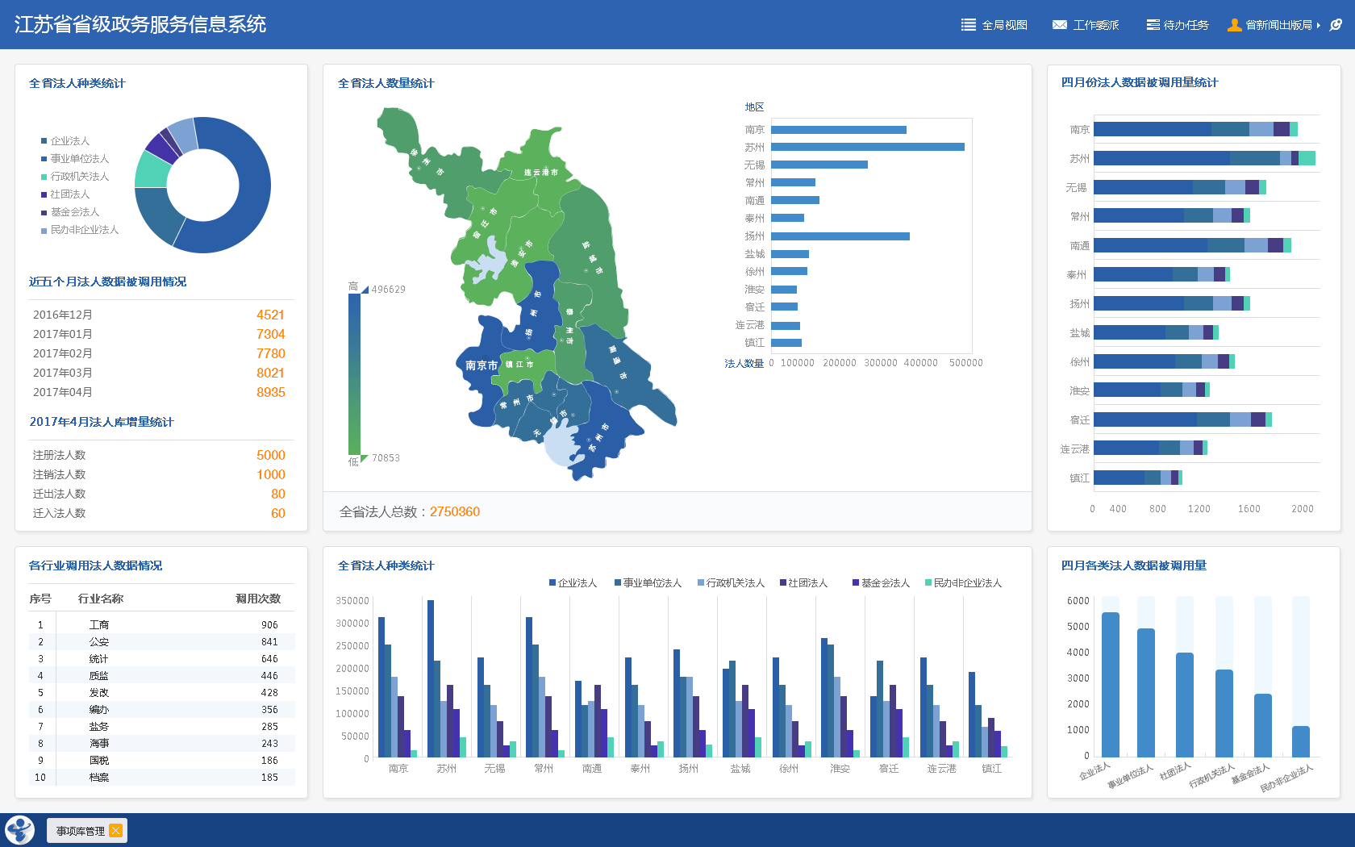Click the 镇江 stacked bar in 四月份 chart
The image size is (1355, 847).
[x=1138, y=478]
